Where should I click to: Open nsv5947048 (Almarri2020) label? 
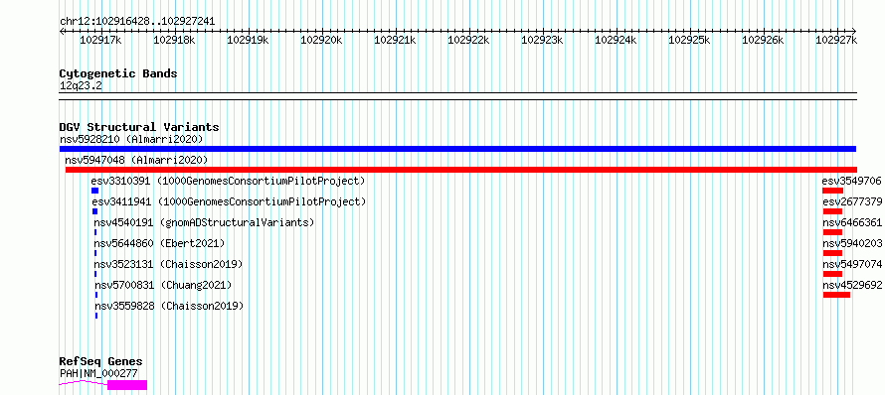point(136,160)
